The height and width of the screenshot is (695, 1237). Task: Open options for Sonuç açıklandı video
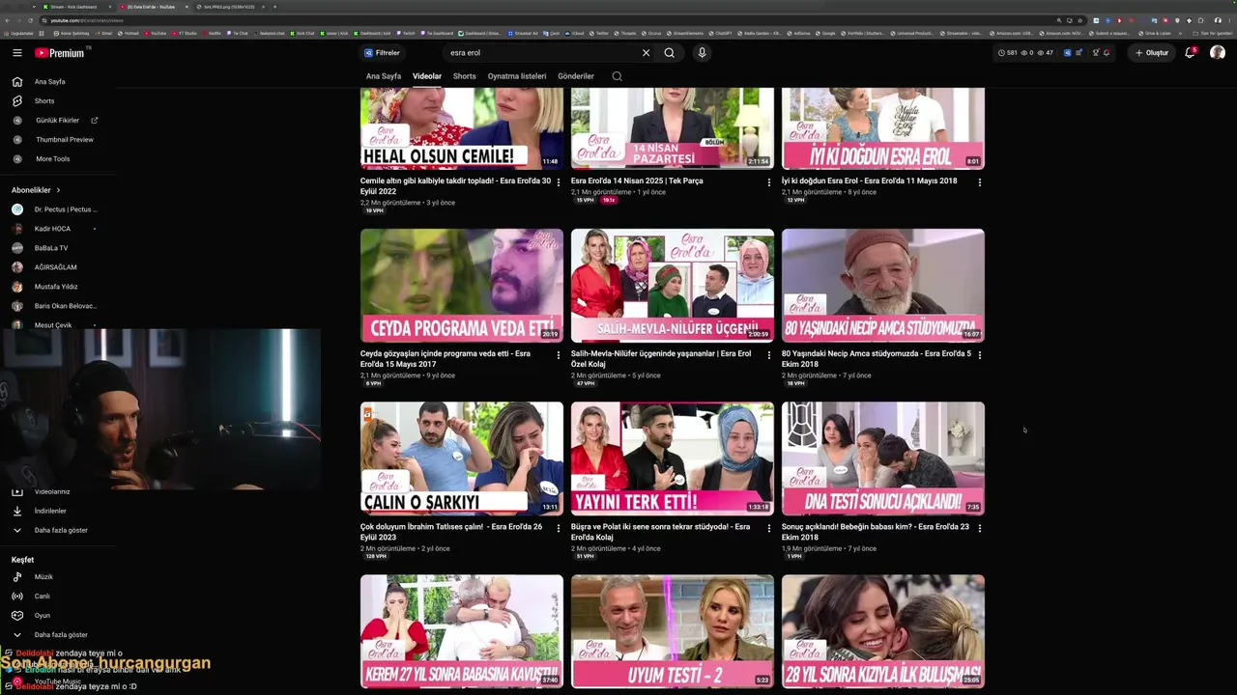pos(980,528)
